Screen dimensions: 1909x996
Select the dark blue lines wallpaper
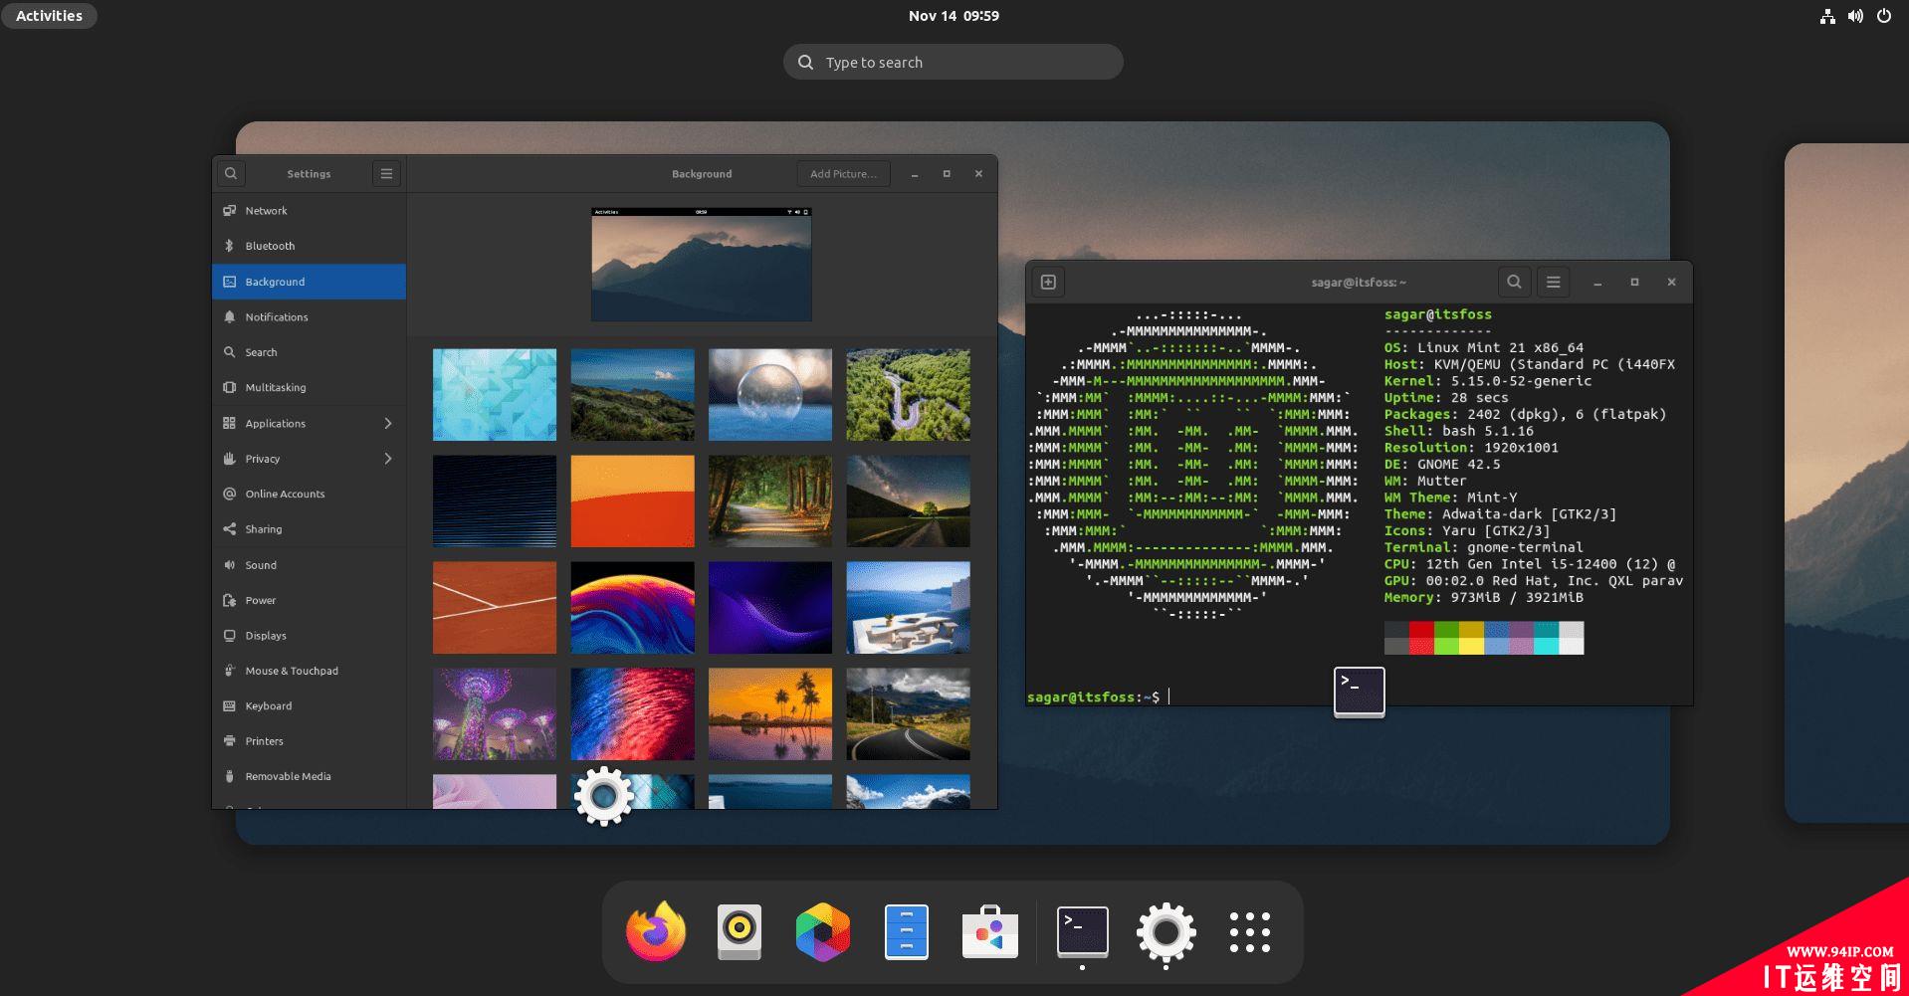495,501
